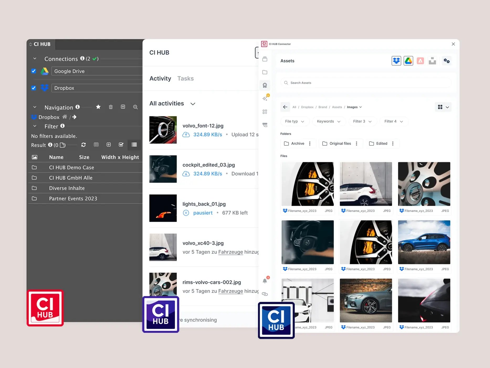The width and height of the screenshot is (490, 368).
Task: Open the File typ filter dropdown
Action: pyautogui.click(x=295, y=121)
